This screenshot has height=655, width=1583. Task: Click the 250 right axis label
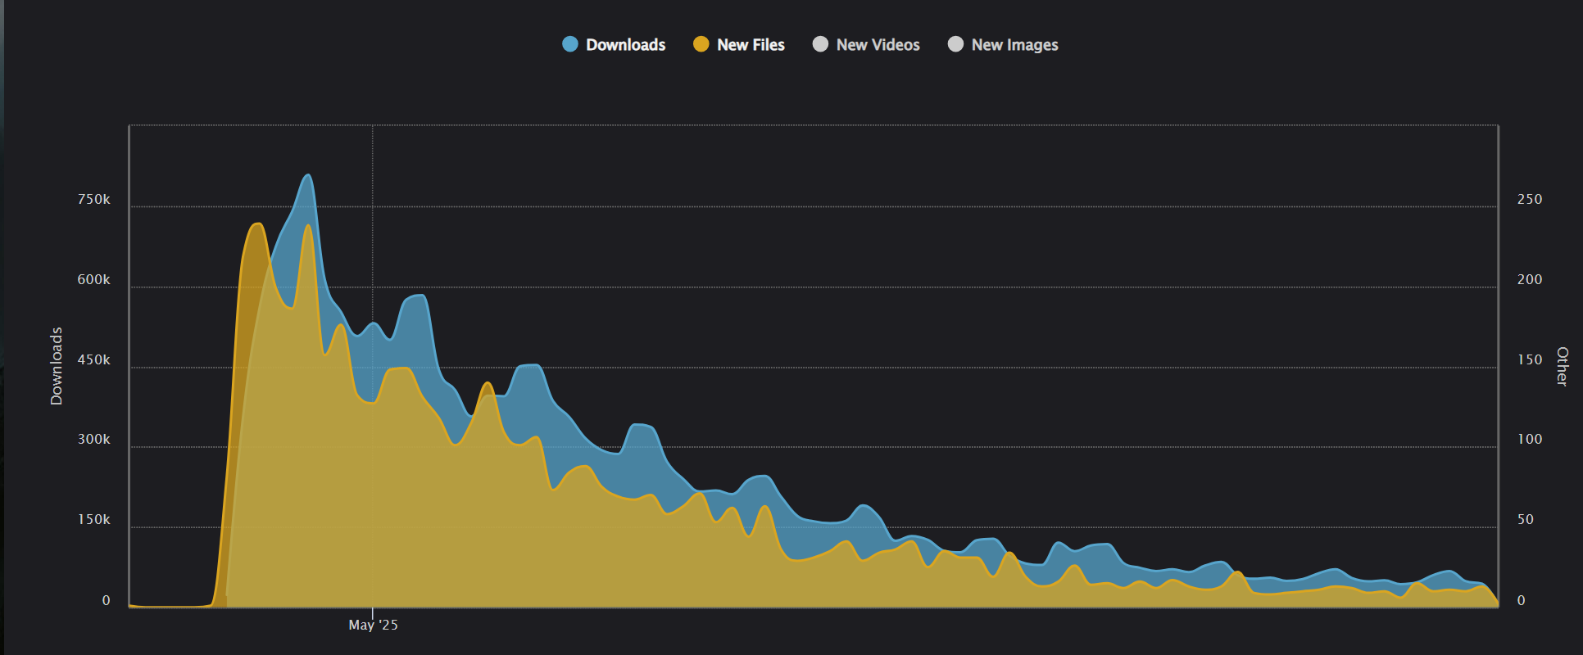coord(1530,200)
